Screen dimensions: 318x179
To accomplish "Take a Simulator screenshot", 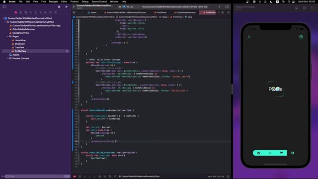I will 305,8.
